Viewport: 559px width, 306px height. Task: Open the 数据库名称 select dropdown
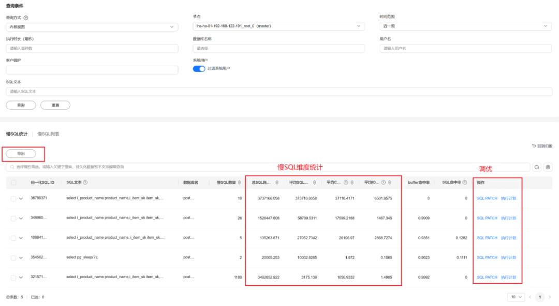(279, 49)
